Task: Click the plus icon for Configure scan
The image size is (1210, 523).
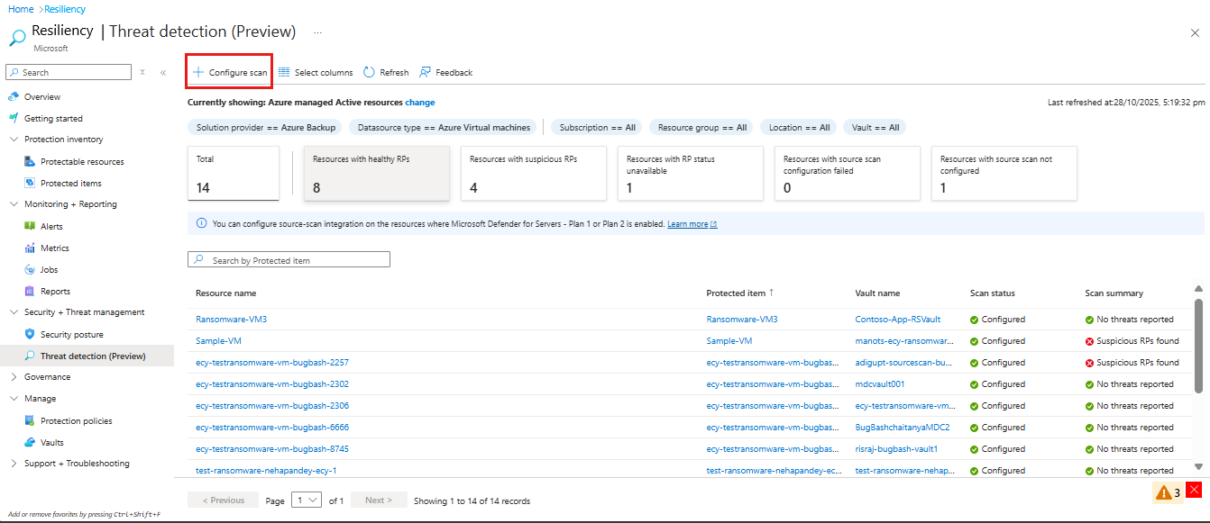Action: (198, 72)
